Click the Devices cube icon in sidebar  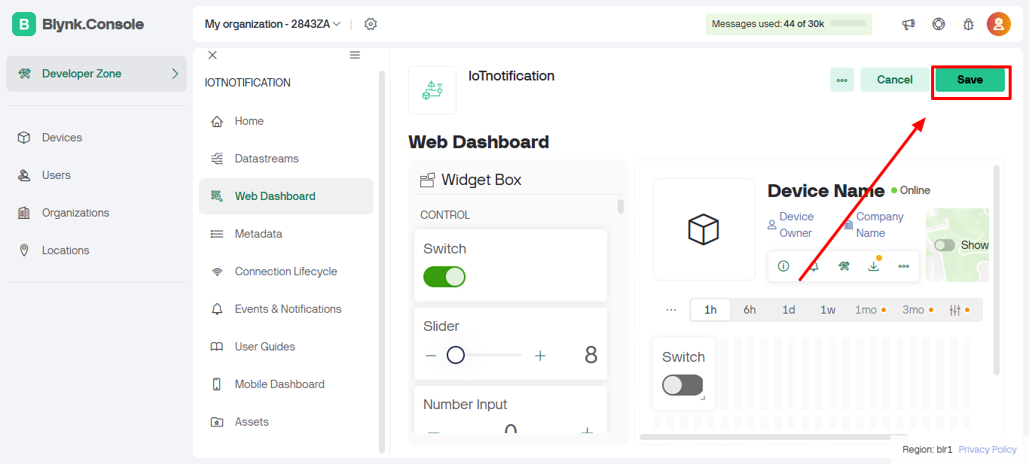24,138
